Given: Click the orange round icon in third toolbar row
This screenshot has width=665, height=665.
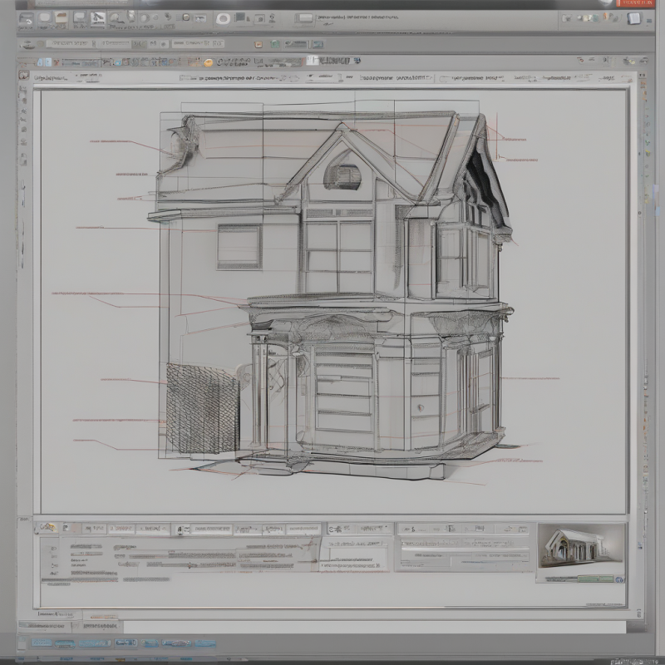Looking at the screenshot, I should [208, 62].
